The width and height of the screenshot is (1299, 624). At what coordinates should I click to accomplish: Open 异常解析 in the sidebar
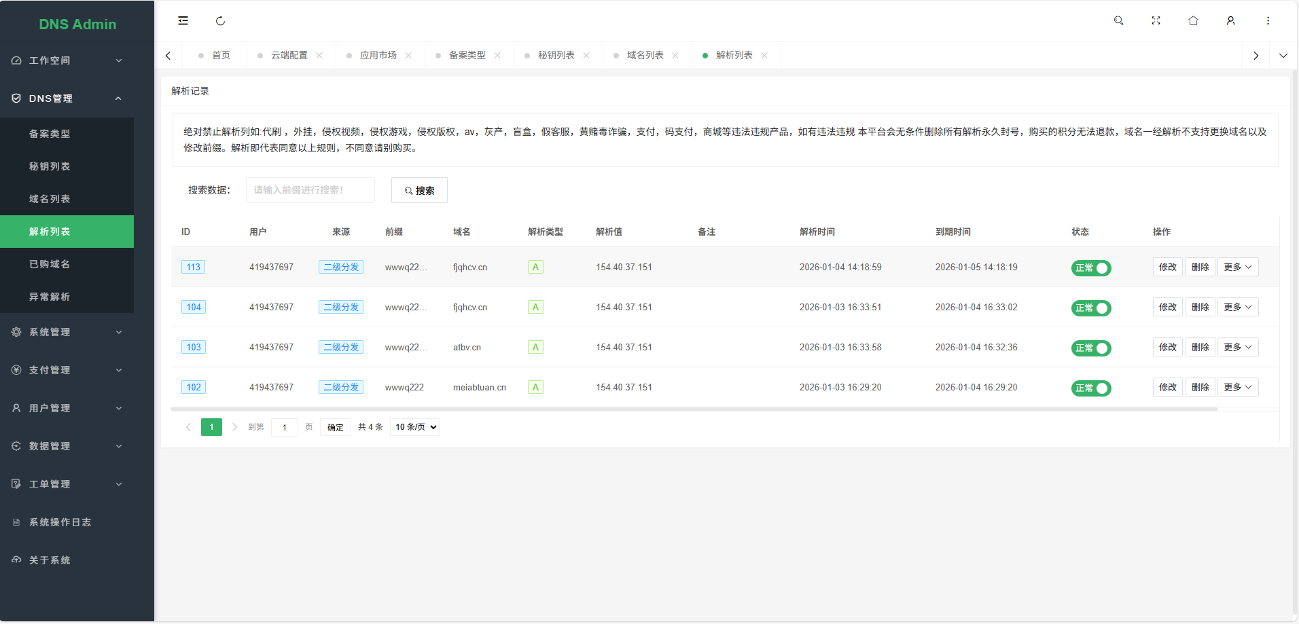click(50, 297)
